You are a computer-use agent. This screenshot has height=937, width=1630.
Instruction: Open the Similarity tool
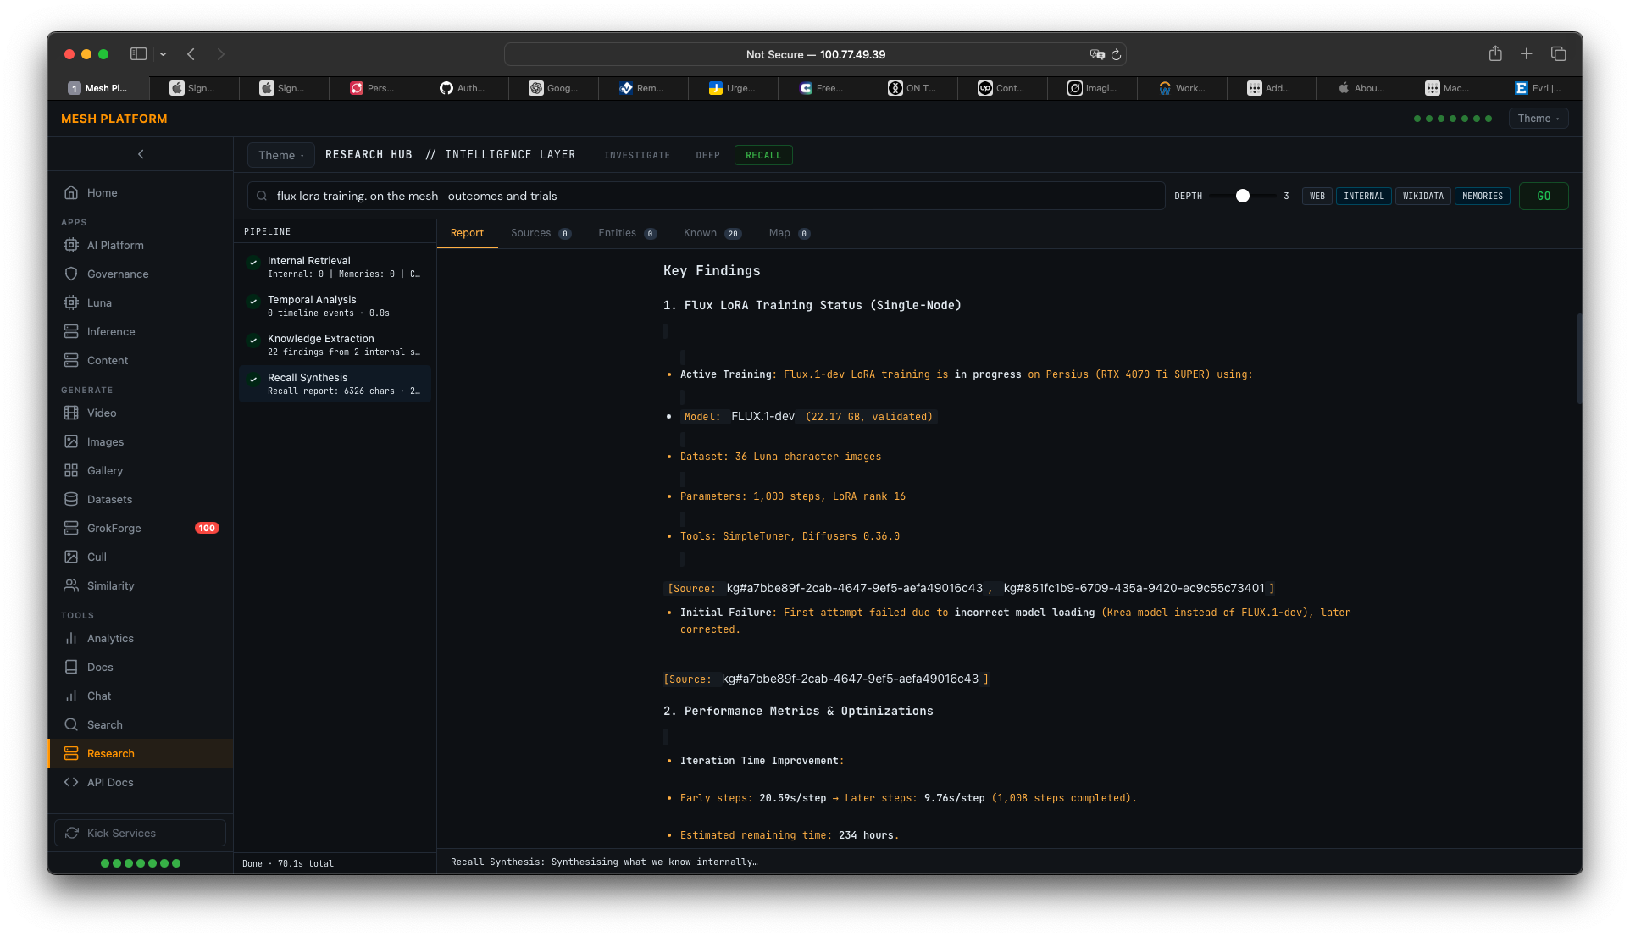[x=111, y=585]
